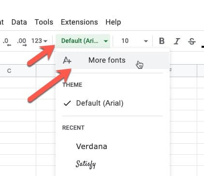Image resolution: width=204 pixels, height=176 pixels.
Task: Toggle italic formatting
Action: tap(177, 41)
